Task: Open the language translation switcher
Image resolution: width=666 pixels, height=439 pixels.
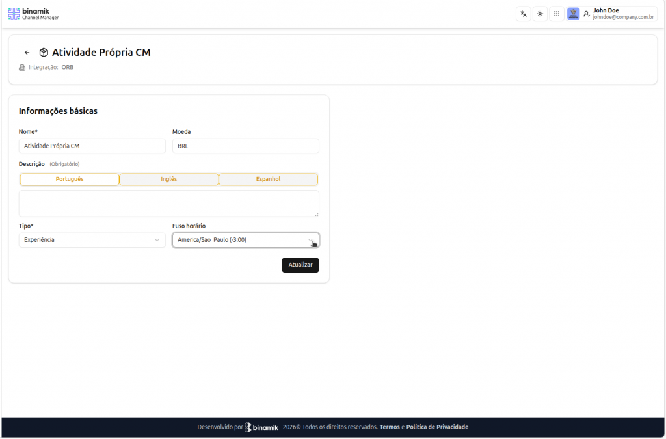Action: pyautogui.click(x=523, y=14)
